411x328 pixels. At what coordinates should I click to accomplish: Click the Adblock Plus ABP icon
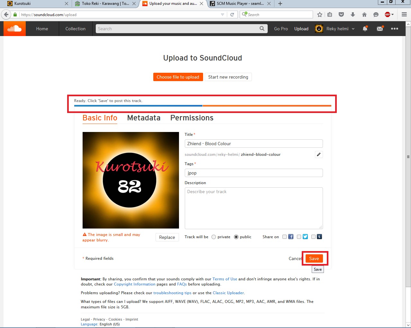coord(388,14)
